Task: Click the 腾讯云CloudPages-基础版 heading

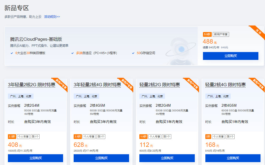Action: click(x=36, y=39)
